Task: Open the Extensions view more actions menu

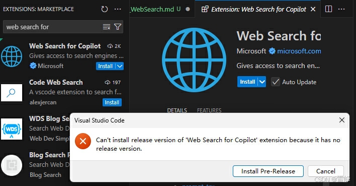Action: tap(118, 9)
